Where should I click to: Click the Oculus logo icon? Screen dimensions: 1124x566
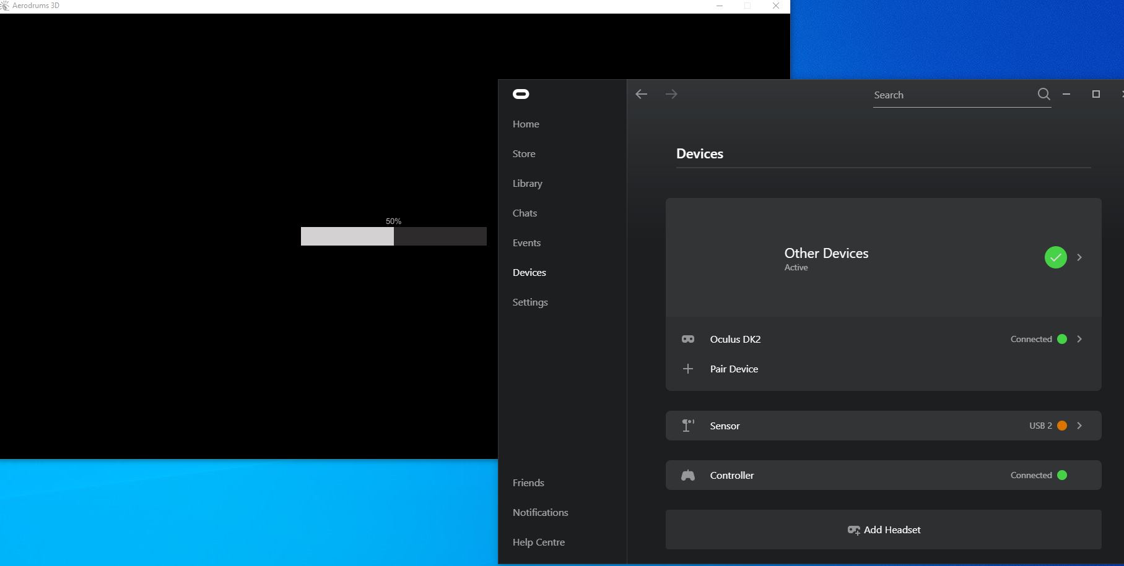[x=521, y=94]
